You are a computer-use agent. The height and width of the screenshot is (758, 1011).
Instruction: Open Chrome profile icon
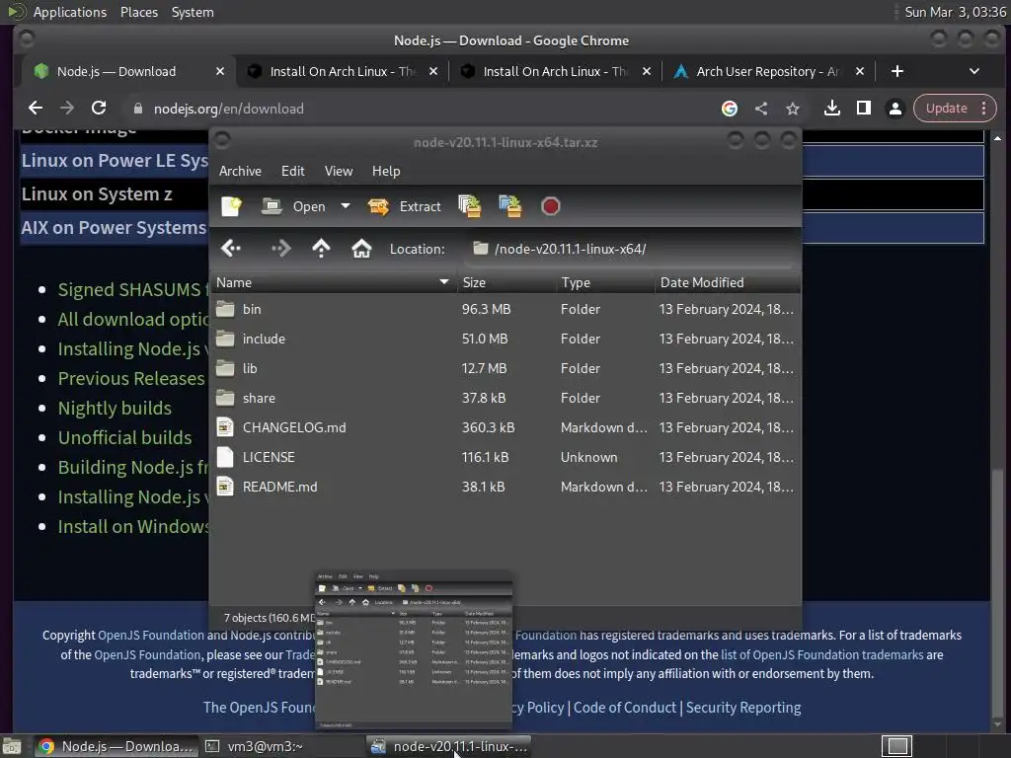894,109
